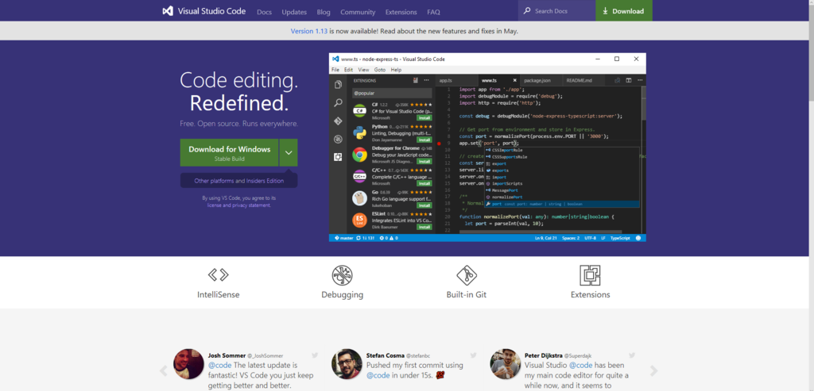This screenshot has width=814, height=391.
Task: Focus the Search Docs field
Action: pyautogui.click(x=556, y=11)
